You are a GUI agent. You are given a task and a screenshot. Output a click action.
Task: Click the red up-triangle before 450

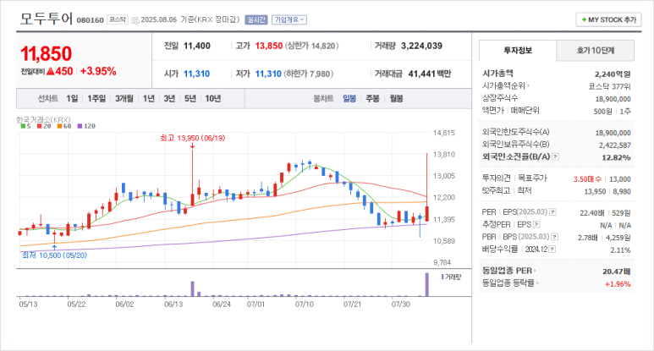pos(51,71)
